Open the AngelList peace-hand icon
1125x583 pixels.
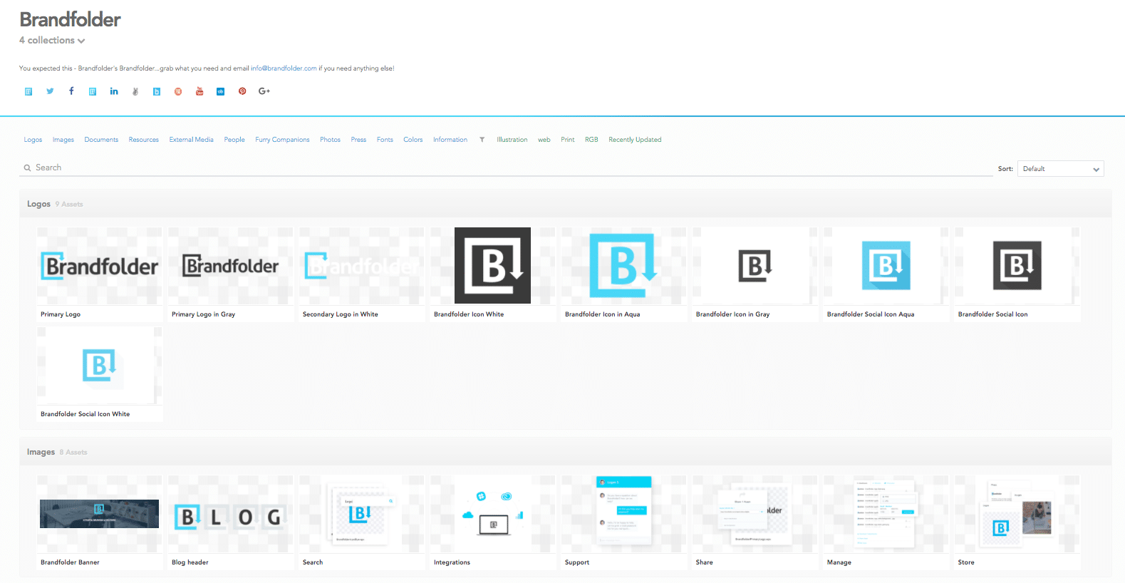coord(135,91)
